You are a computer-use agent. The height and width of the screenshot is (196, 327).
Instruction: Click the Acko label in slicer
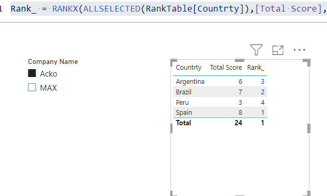[48, 74]
